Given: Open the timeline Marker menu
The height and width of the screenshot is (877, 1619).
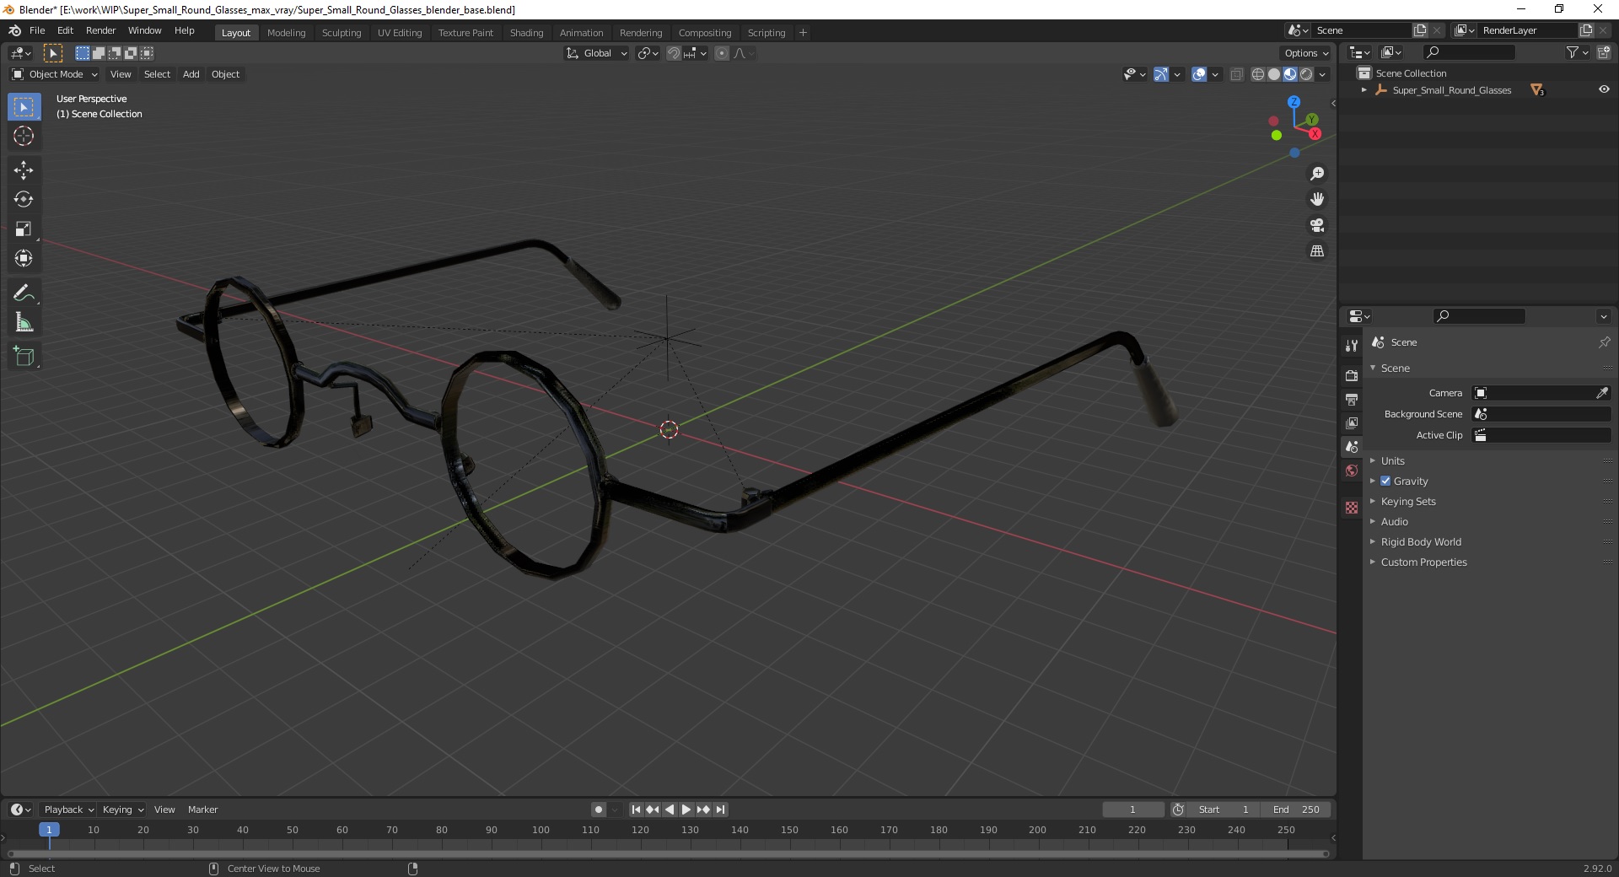Looking at the screenshot, I should [x=202, y=810].
